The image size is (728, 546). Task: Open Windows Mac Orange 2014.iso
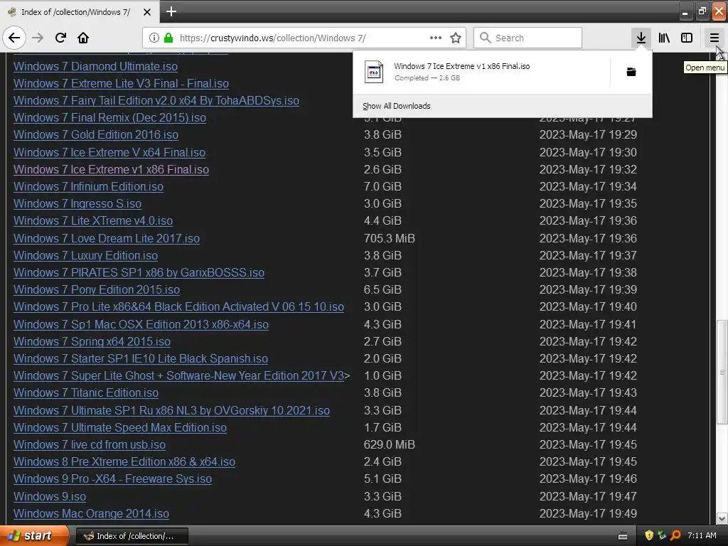point(91,513)
